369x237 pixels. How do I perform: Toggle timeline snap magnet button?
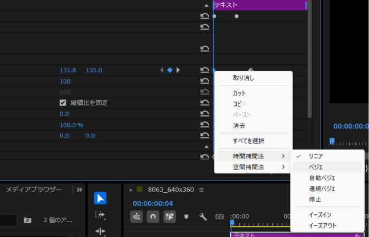click(x=153, y=216)
